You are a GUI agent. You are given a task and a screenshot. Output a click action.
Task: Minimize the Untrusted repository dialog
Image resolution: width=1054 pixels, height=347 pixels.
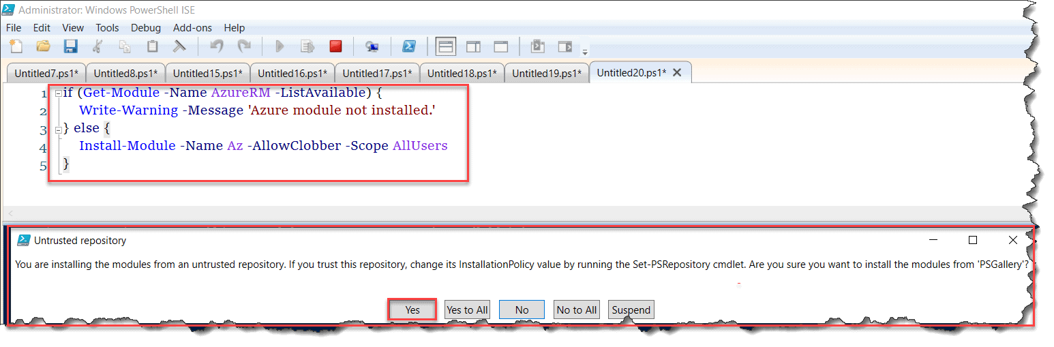[933, 240]
